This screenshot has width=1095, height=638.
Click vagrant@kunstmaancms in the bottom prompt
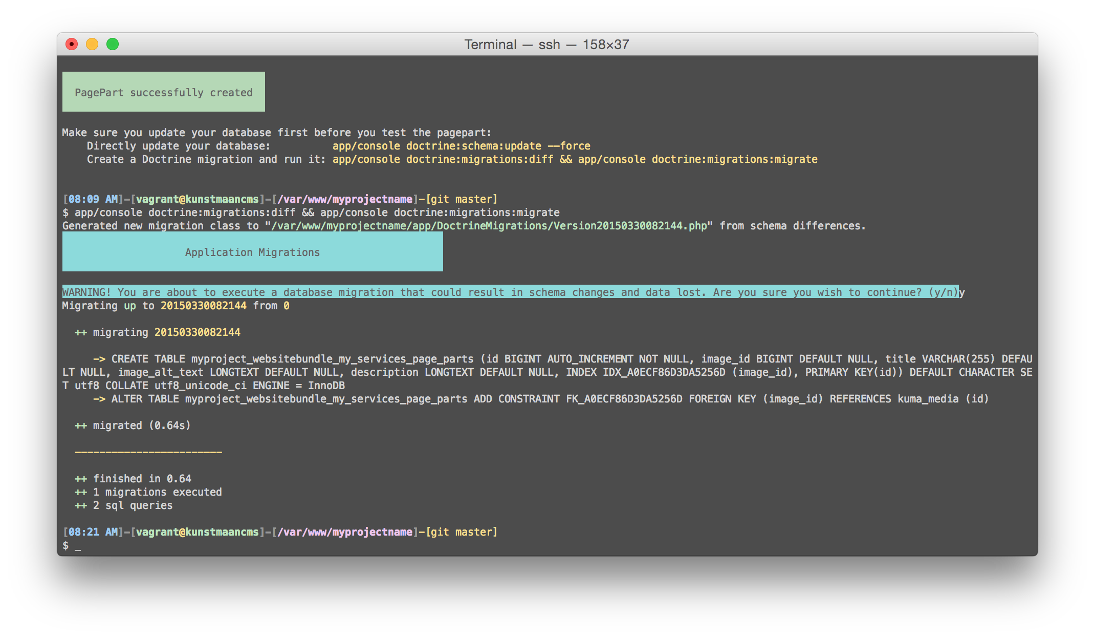[198, 532]
